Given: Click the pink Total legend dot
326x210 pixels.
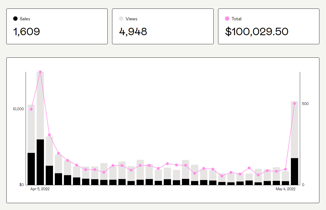Looking at the screenshot, I should pyautogui.click(x=227, y=19).
